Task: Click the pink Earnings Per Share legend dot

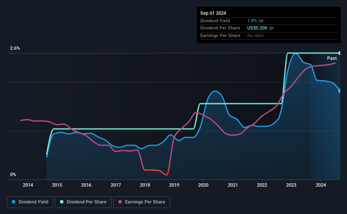Action: coord(120,202)
